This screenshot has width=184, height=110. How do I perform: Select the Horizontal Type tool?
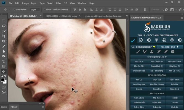pos(4,61)
